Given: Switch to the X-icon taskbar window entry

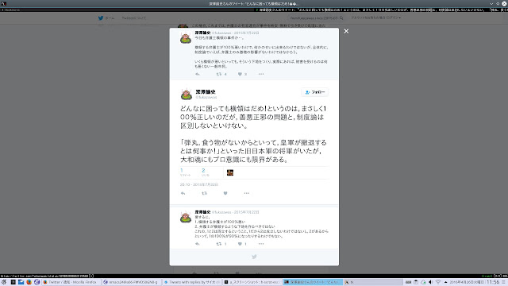Looking at the screenshot, I should [374, 282].
